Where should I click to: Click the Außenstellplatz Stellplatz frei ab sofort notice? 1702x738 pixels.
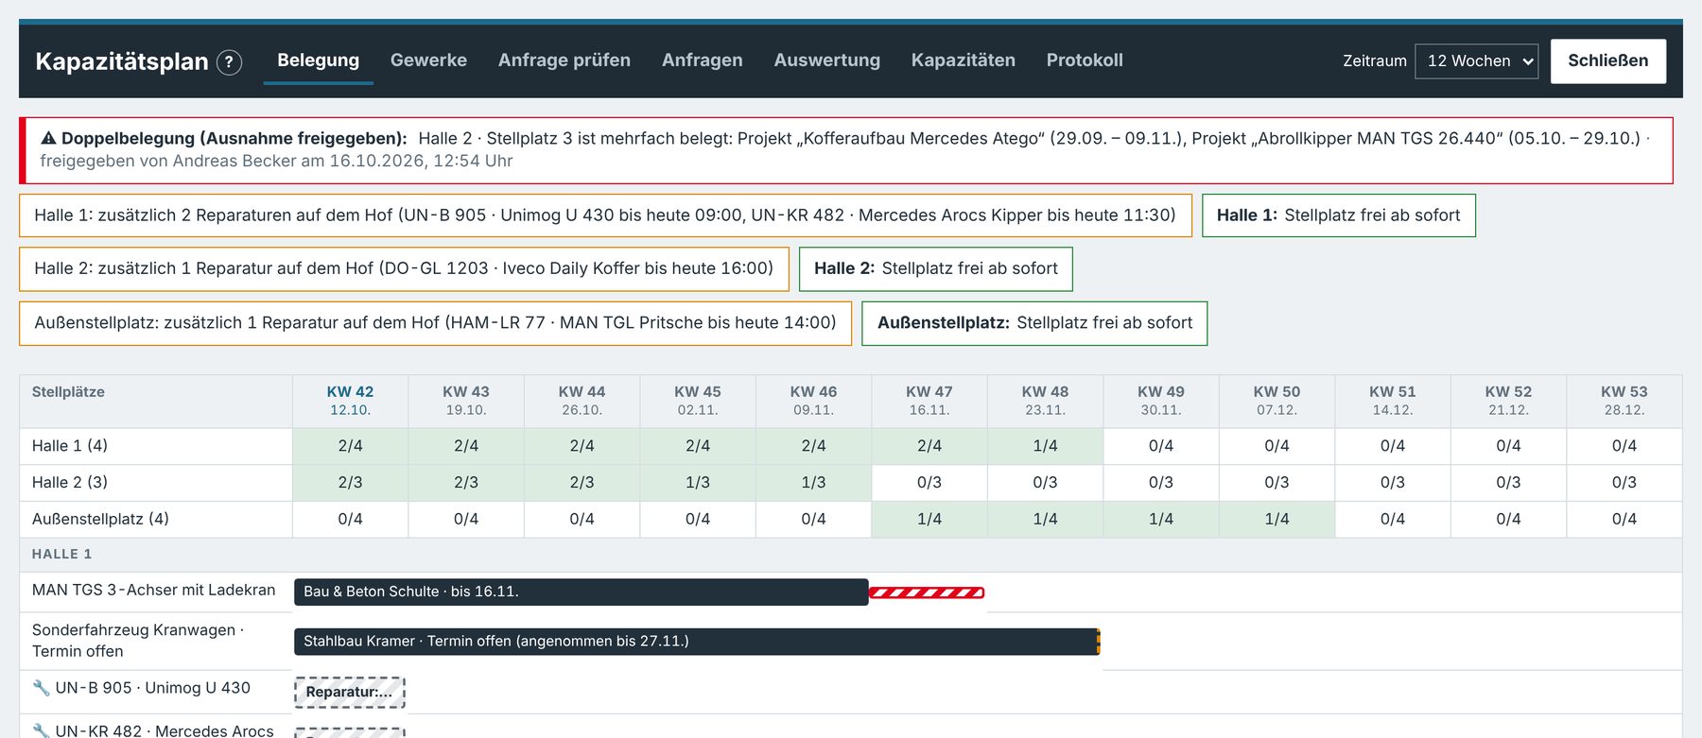click(x=1034, y=323)
